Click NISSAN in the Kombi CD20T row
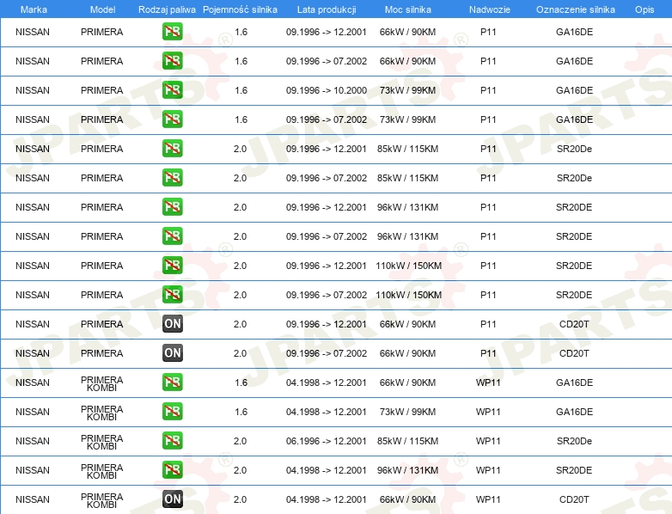 tap(33, 499)
